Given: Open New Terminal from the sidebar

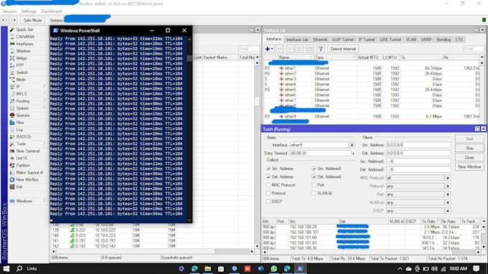Looking at the screenshot, I should click(x=28, y=151).
